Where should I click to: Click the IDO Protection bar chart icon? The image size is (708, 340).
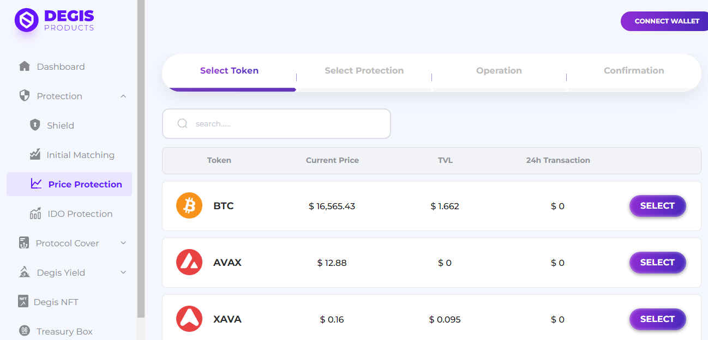[x=35, y=214]
